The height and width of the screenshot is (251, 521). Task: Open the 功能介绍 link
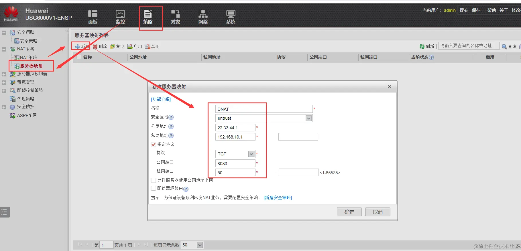click(x=161, y=99)
